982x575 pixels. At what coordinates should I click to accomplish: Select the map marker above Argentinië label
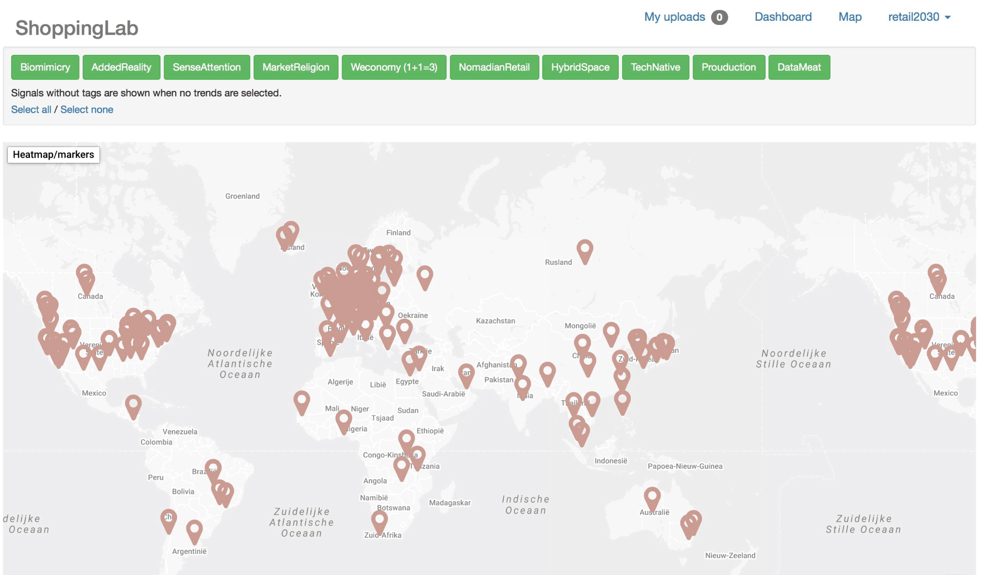194,532
